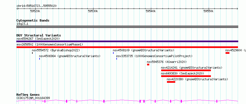The height and width of the screenshot is (104, 246).
Task: Click the Cytogenetic Bands track title
Action: click(33, 20)
